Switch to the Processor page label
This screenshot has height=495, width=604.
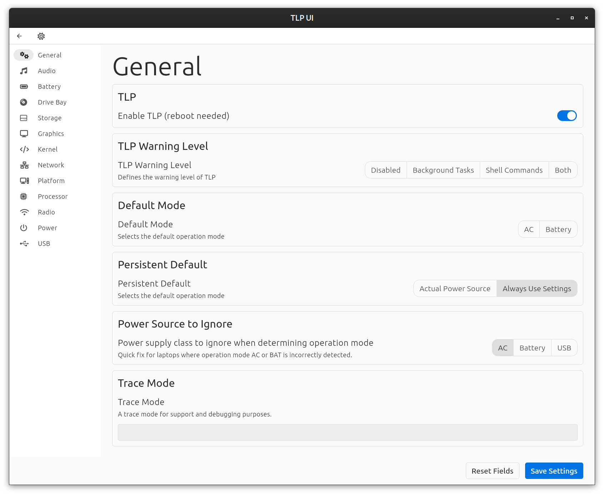point(53,196)
